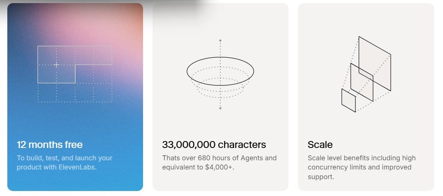Click the dotted lower-right cells of the grid illustration
Screen dimensions: 443x196
(93, 92)
